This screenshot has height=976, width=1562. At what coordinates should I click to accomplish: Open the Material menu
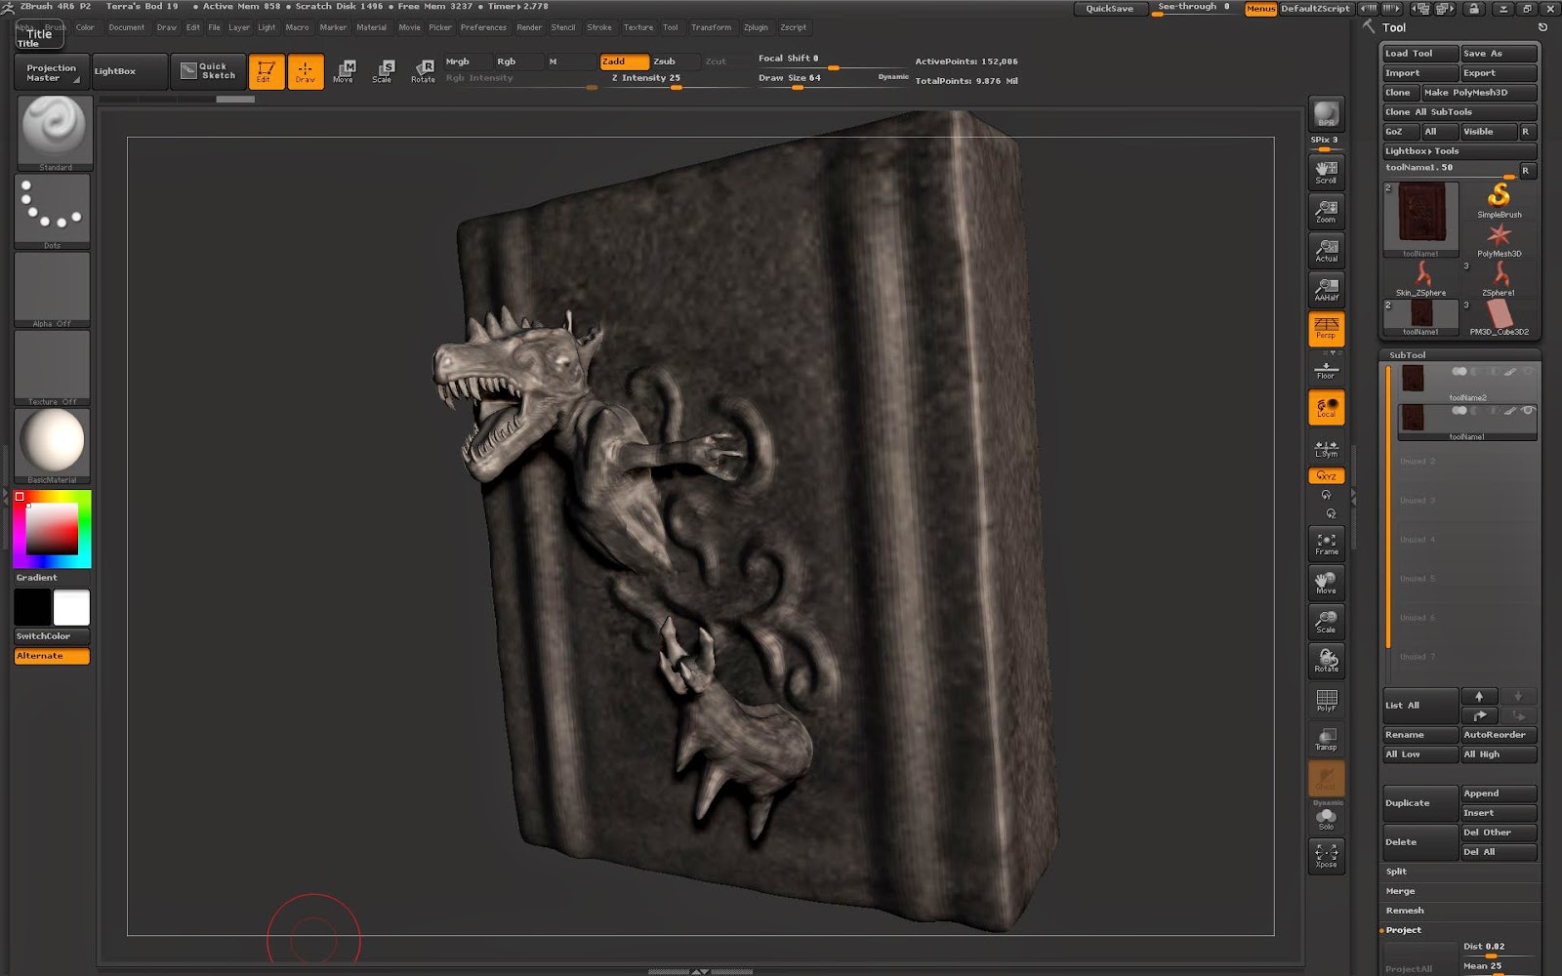click(371, 27)
